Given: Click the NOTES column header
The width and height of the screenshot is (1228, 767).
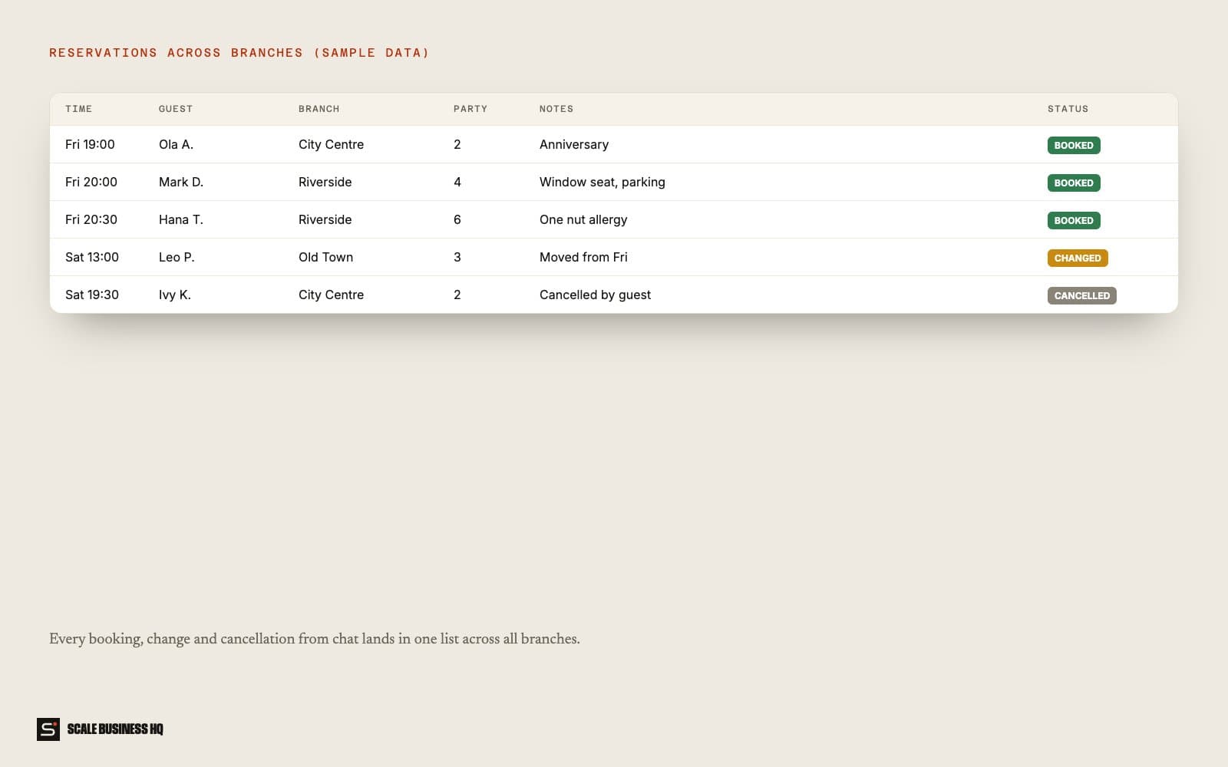Looking at the screenshot, I should click(x=556, y=109).
